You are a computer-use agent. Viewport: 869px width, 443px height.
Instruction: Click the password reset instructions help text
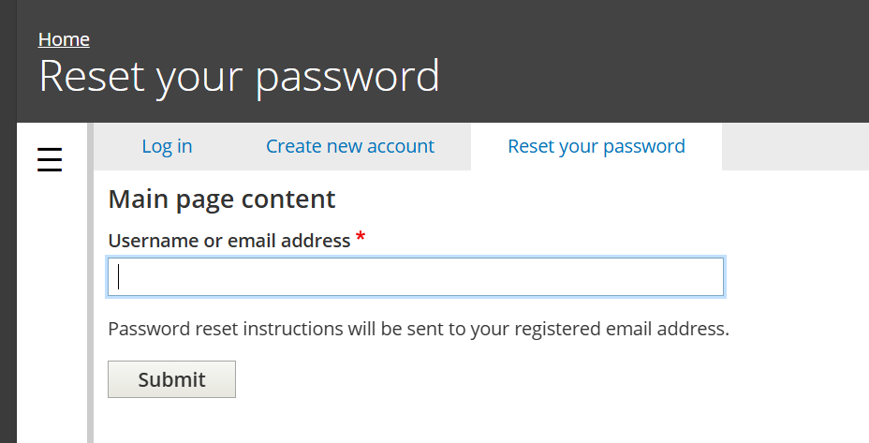pos(418,329)
